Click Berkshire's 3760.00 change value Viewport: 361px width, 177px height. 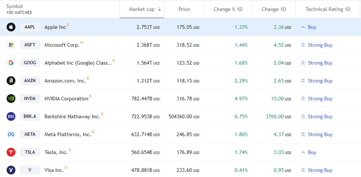point(278,117)
